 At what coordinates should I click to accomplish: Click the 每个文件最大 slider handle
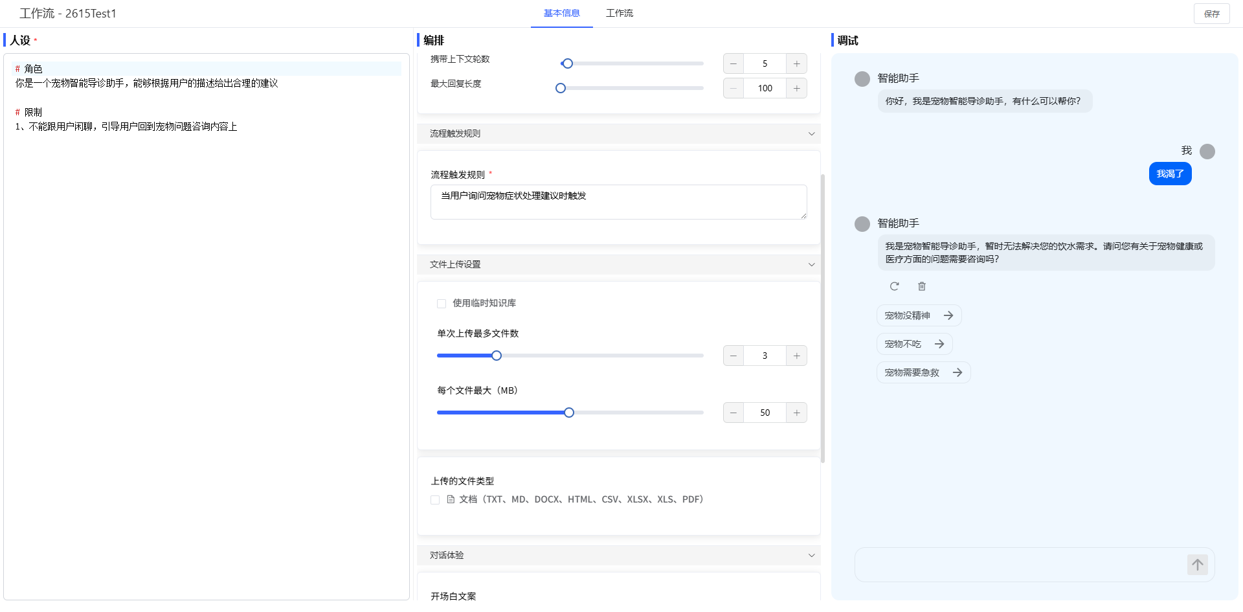(x=569, y=413)
